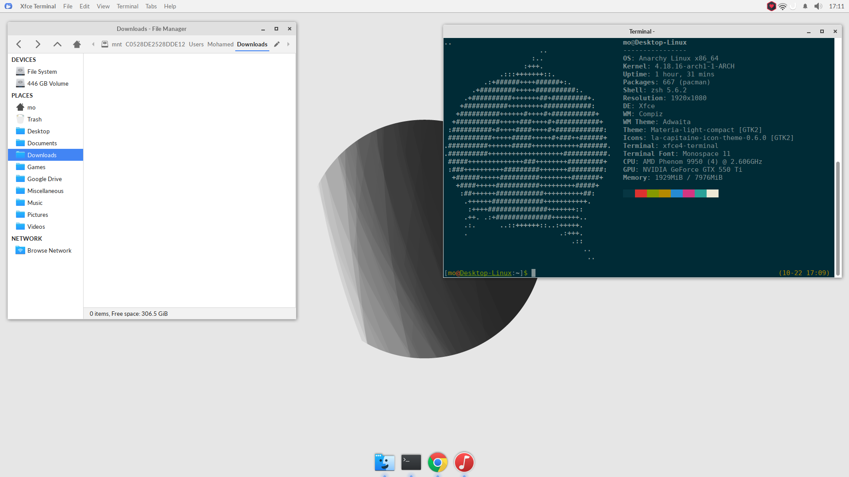Open Documents folder in sidebar
The image size is (849, 477).
pos(46,143)
